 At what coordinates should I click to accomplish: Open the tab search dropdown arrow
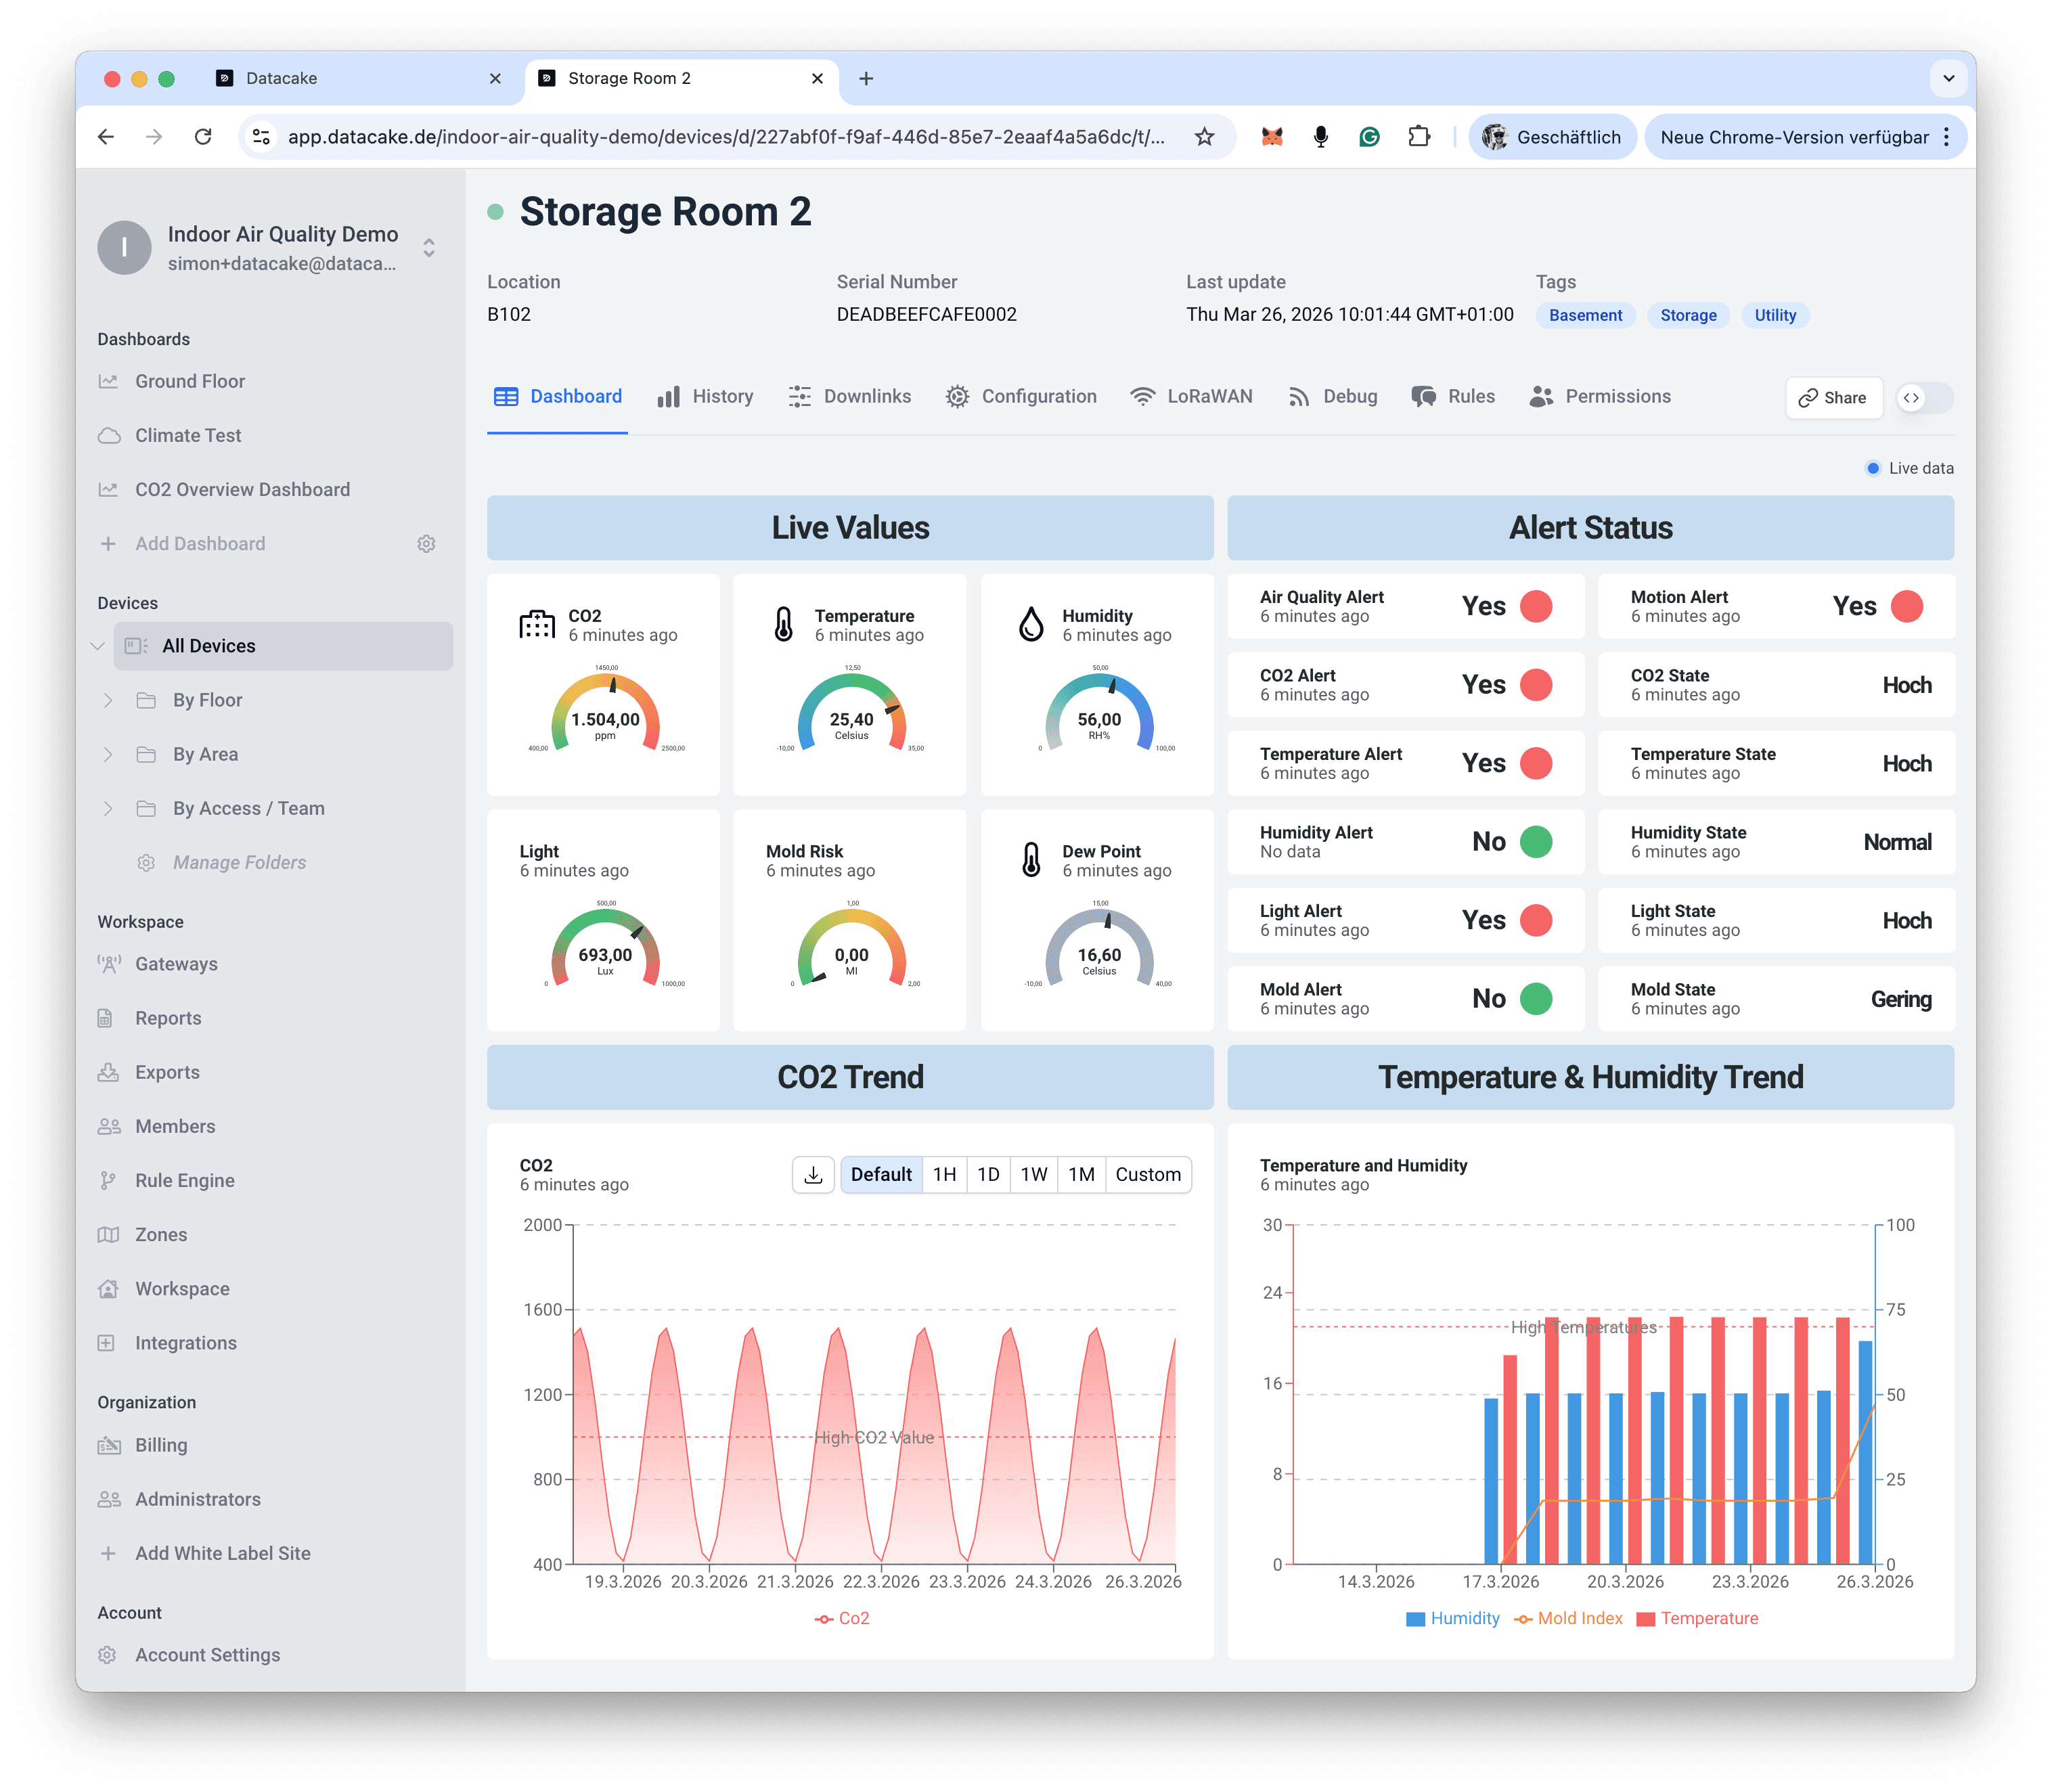[x=1948, y=78]
